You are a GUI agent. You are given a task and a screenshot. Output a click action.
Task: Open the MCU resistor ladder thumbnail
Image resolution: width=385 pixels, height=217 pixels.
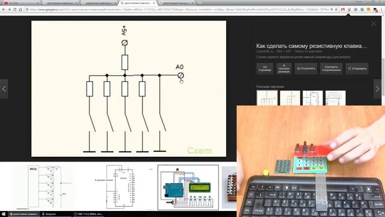[x=44, y=187]
